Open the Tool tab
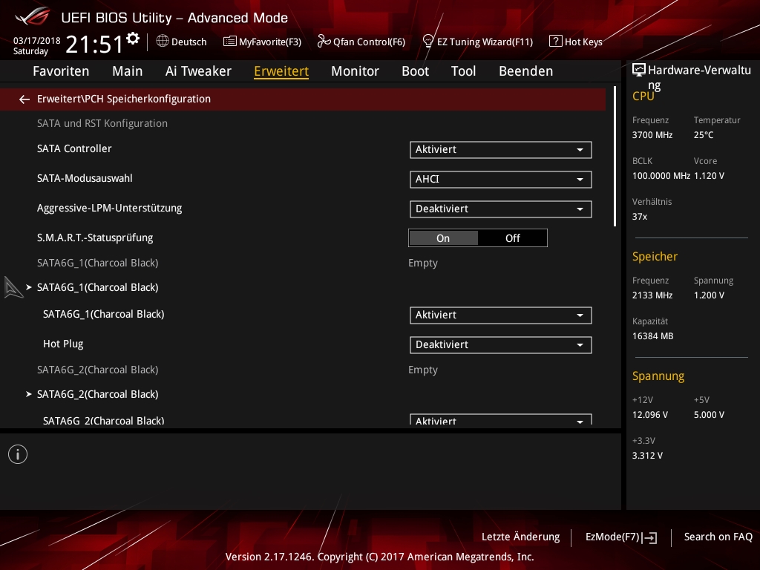This screenshot has height=570, width=760. (463, 71)
